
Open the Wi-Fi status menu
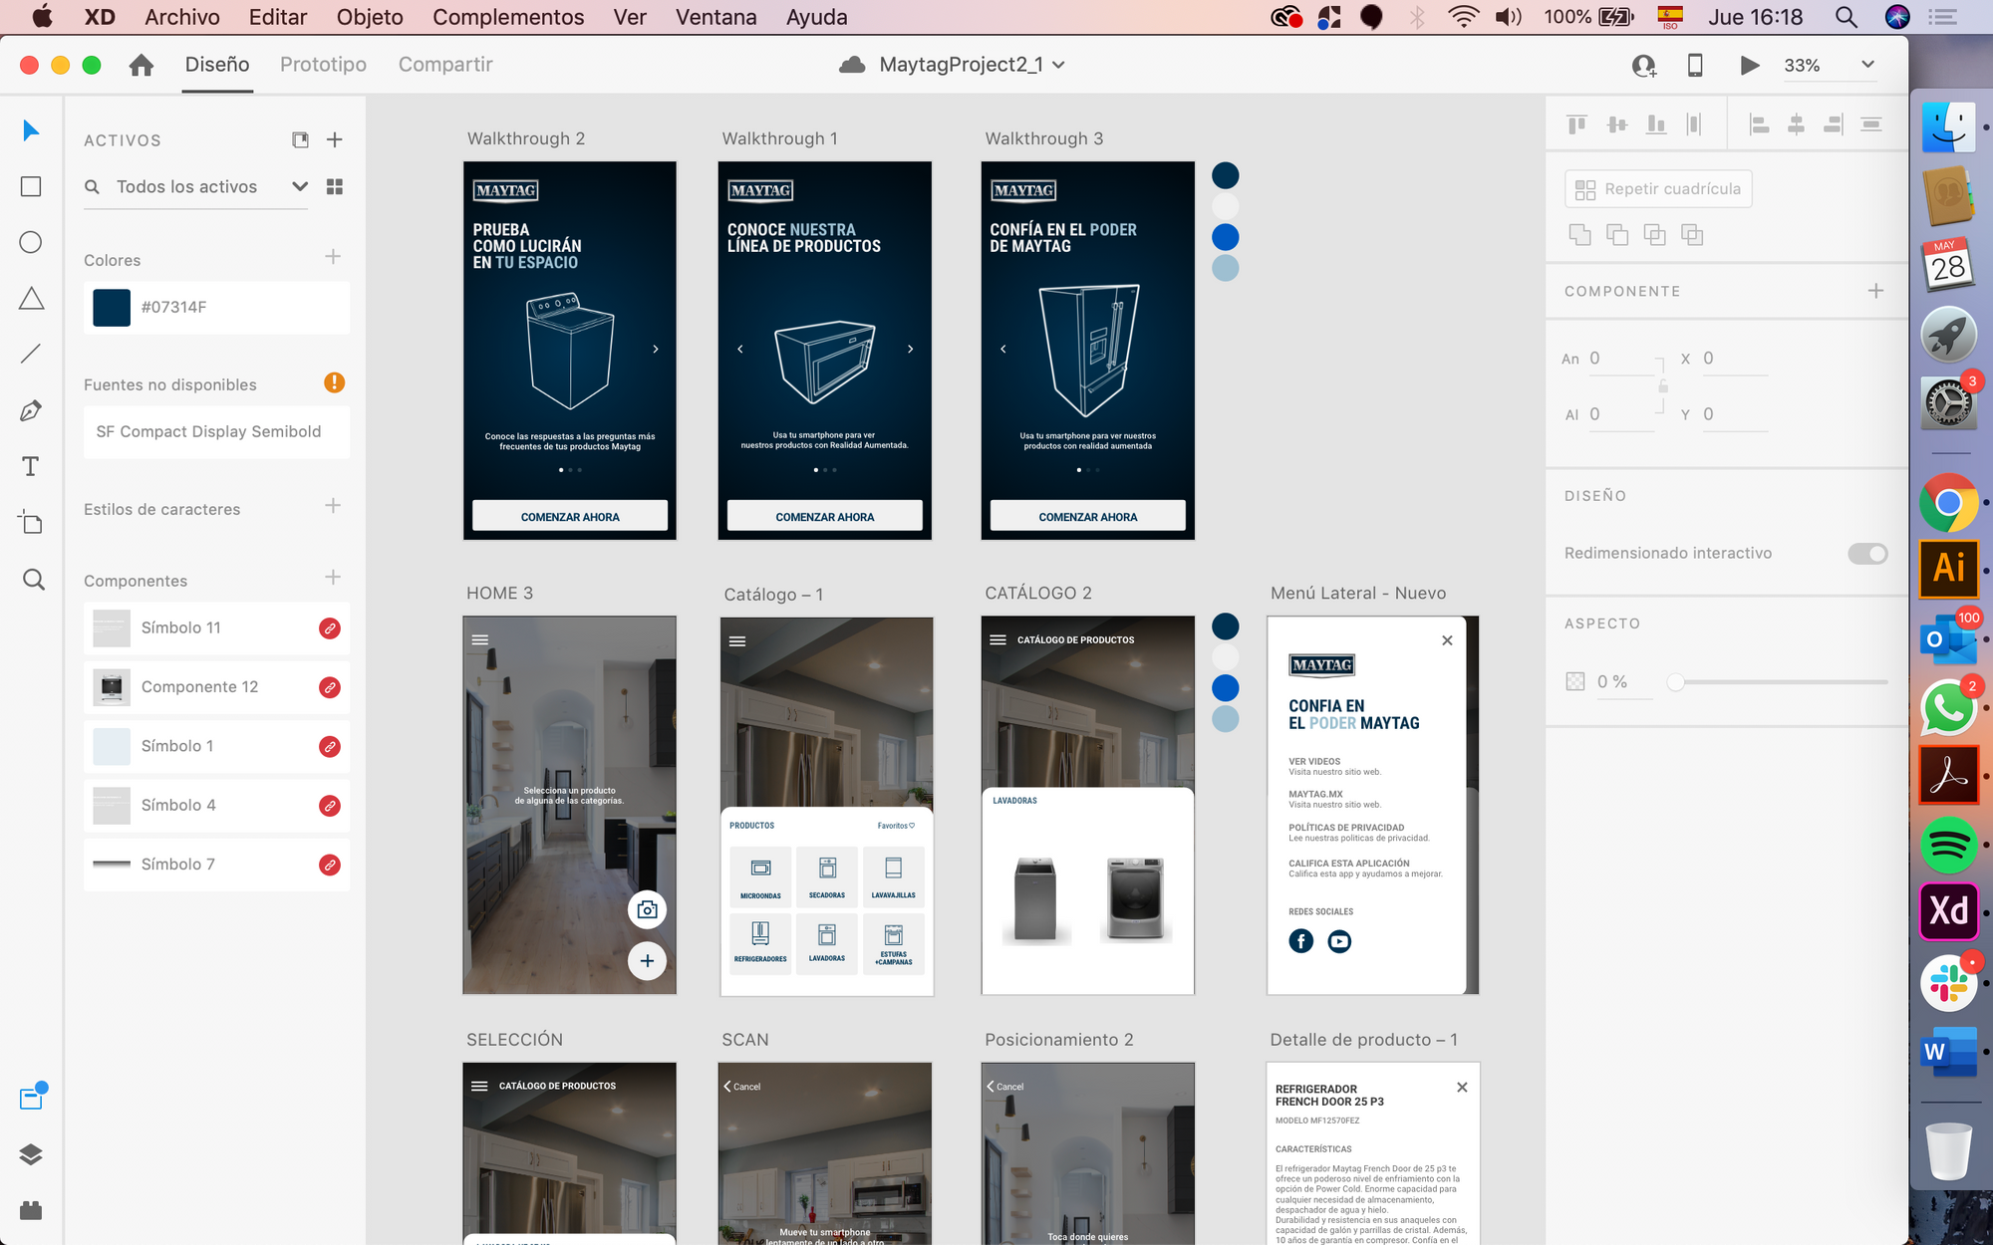(1463, 17)
